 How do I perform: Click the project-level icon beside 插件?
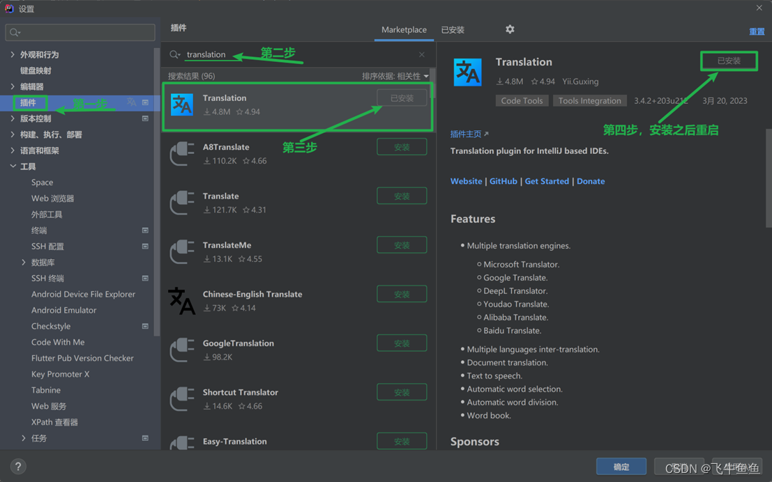pos(145,102)
